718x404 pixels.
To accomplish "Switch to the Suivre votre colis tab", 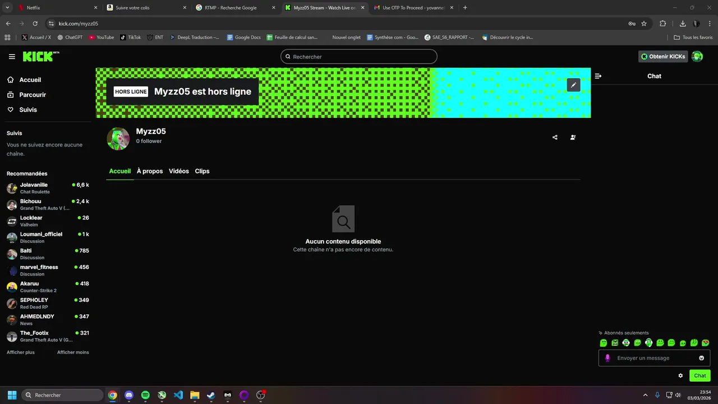I will coord(147,8).
